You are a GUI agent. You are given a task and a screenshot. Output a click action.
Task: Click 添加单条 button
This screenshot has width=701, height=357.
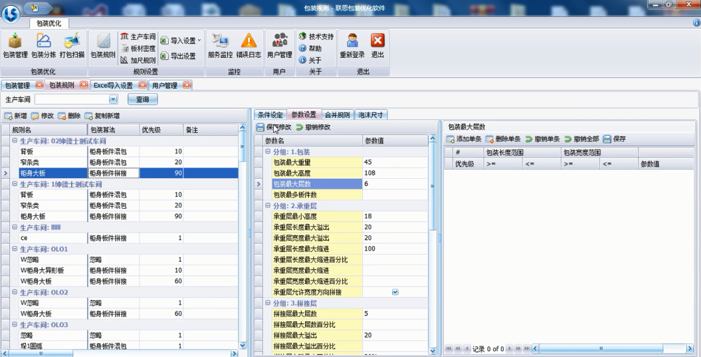[464, 139]
